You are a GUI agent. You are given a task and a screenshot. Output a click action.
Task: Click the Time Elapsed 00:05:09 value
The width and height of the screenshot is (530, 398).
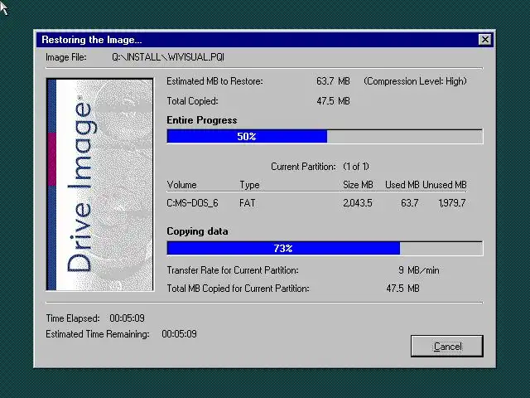[x=127, y=318]
